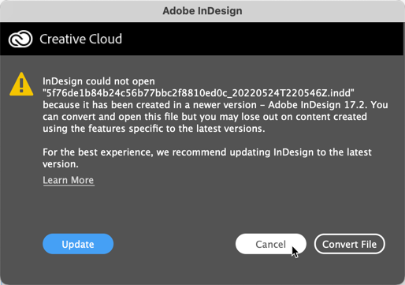Click the Creative Cloud logo icon
Viewport: 405px width, 285px height.
pyautogui.click(x=20, y=39)
